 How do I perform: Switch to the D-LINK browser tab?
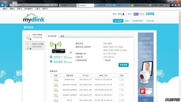(x=67, y=5)
